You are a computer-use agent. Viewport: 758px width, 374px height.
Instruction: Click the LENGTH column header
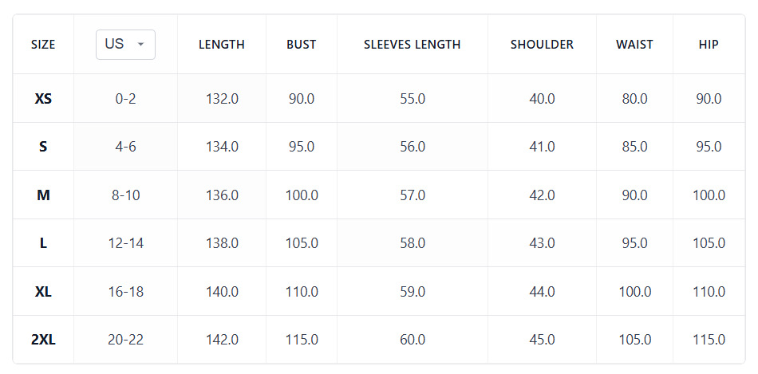coord(221,45)
